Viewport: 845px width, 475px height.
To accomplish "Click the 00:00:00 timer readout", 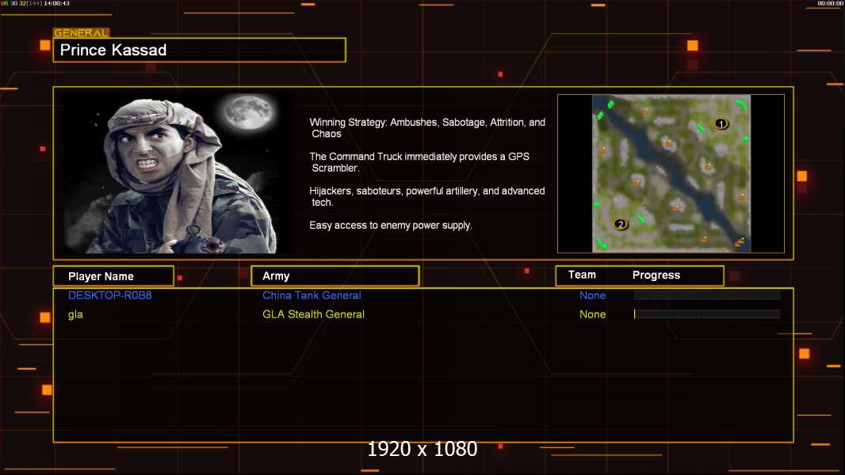I will (831, 3).
